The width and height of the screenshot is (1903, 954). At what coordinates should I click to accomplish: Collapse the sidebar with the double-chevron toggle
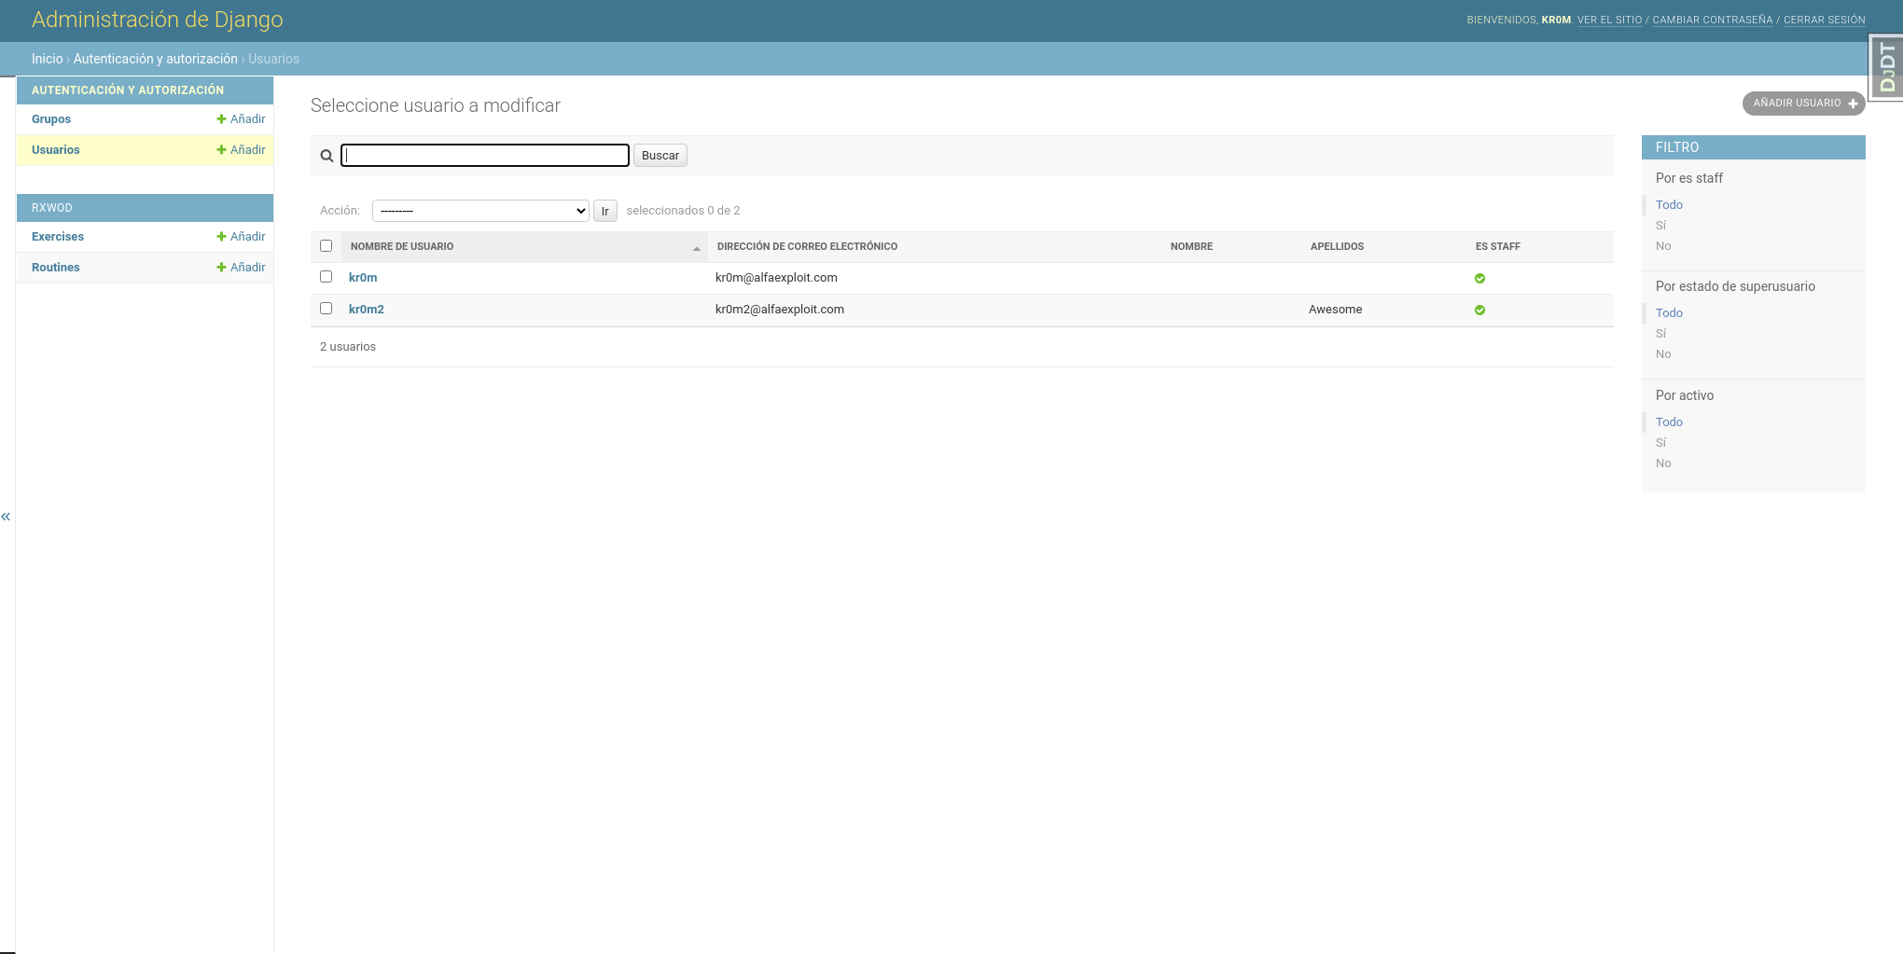(6, 516)
